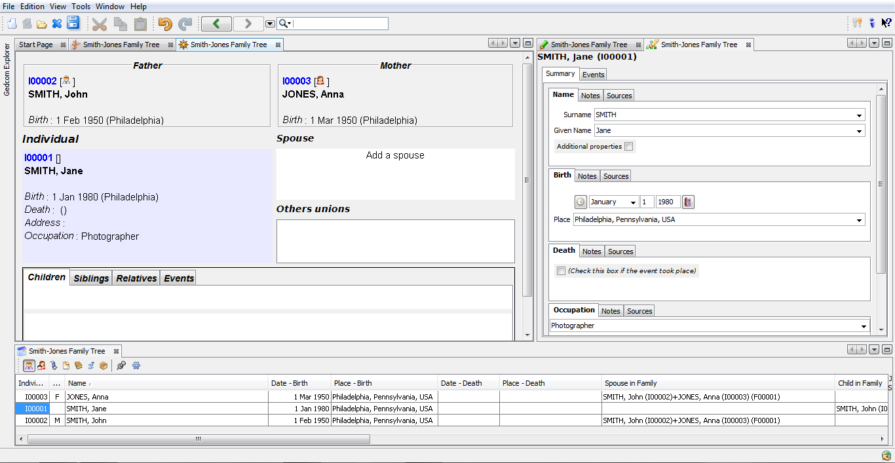Expand the birth Place dropdown for Philadelphia
The height and width of the screenshot is (463, 895).
pos(859,219)
